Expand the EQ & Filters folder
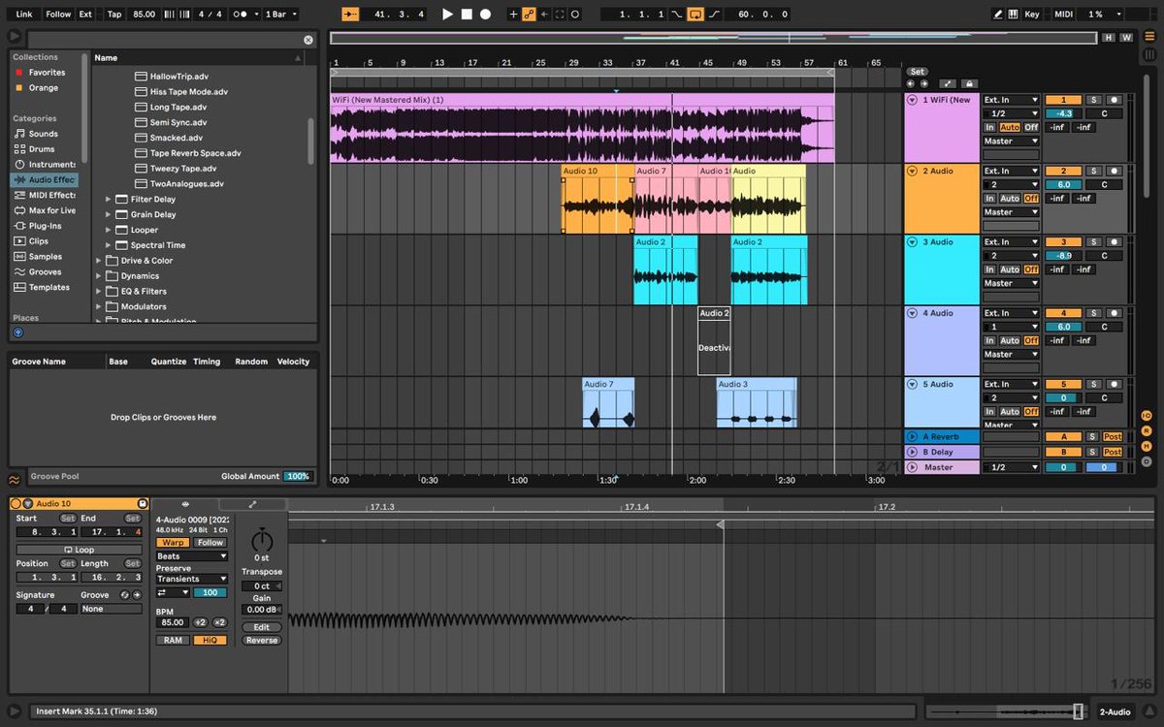 click(99, 291)
